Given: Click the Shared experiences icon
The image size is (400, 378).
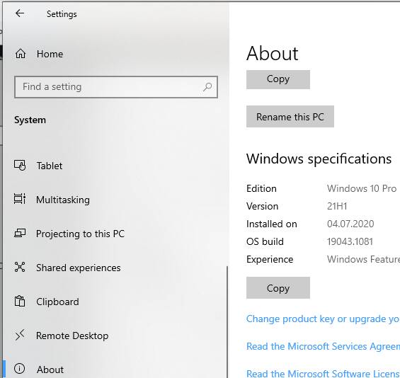Looking at the screenshot, I should pyautogui.click(x=20, y=267).
